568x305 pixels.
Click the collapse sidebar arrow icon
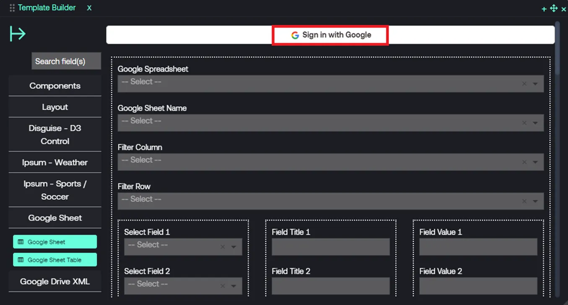(x=18, y=34)
